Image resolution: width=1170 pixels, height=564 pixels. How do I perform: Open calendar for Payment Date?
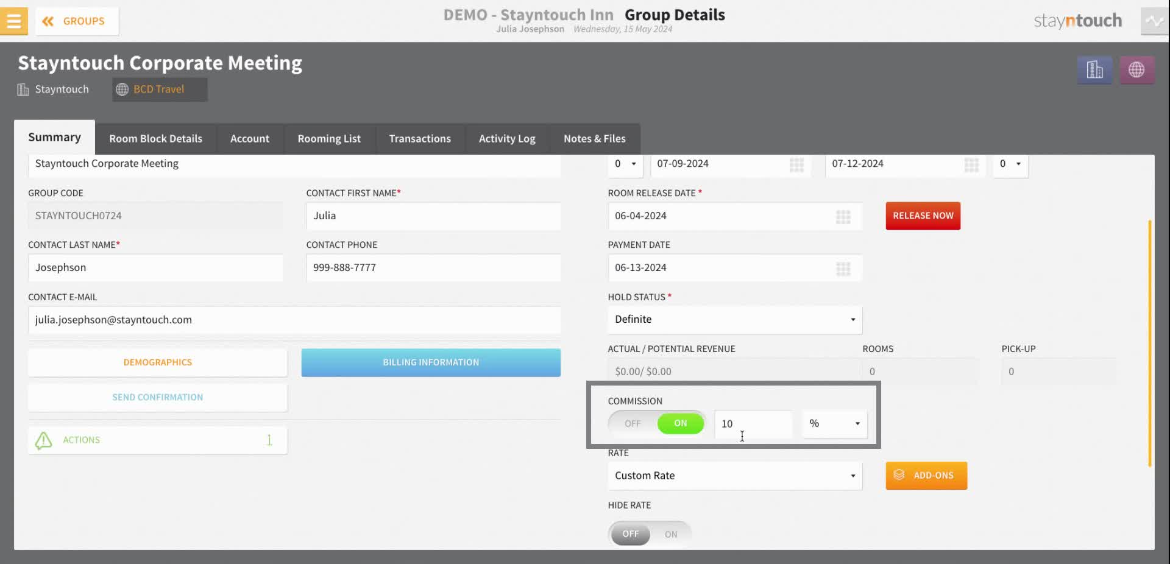tap(843, 269)
